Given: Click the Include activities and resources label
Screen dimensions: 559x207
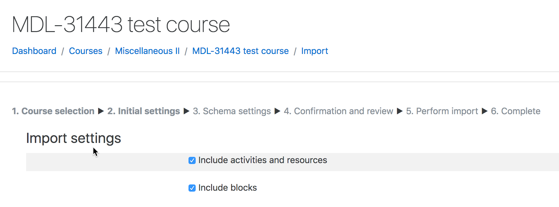Looking at the screenshot, I should 263,160.
